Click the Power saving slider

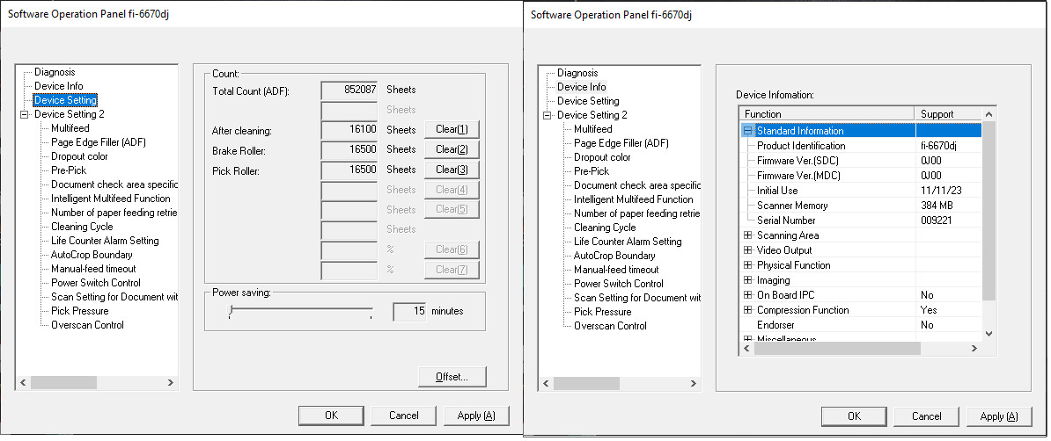click(x=299, y=311)
